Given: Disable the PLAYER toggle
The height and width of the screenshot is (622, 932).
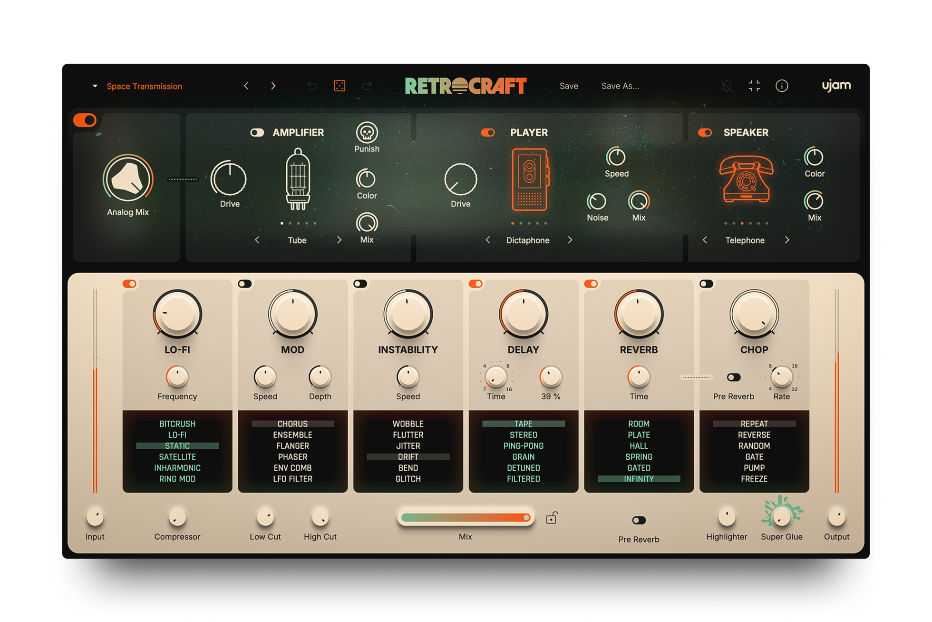Looking at the screenshot, I should tap(488, 132).
